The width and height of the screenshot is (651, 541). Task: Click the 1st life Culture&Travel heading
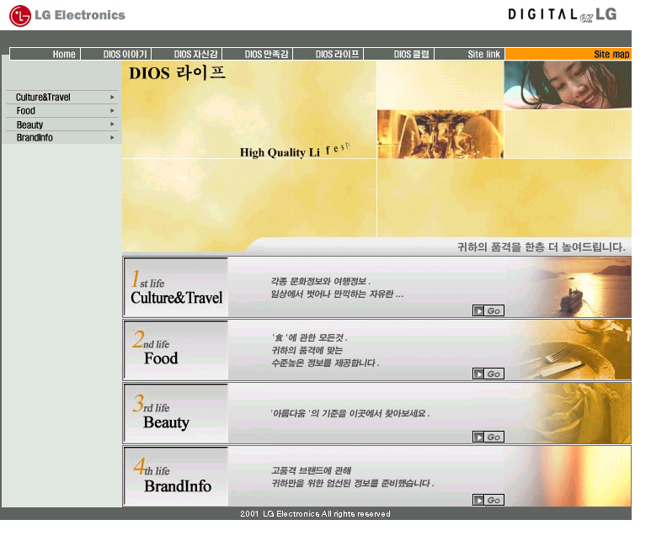coord(177,287)
